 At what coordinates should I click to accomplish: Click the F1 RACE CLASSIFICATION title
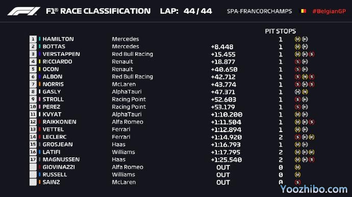pos(98,11)
